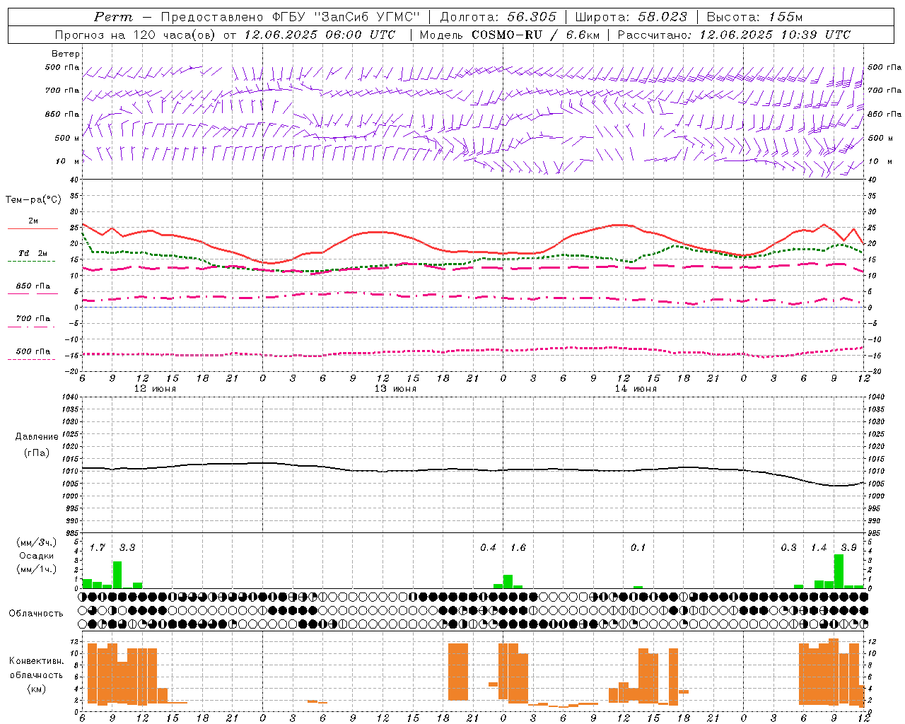Click the "Облачность" cloud cover label
The image size is (905, 724).
(x=36, y=613)
